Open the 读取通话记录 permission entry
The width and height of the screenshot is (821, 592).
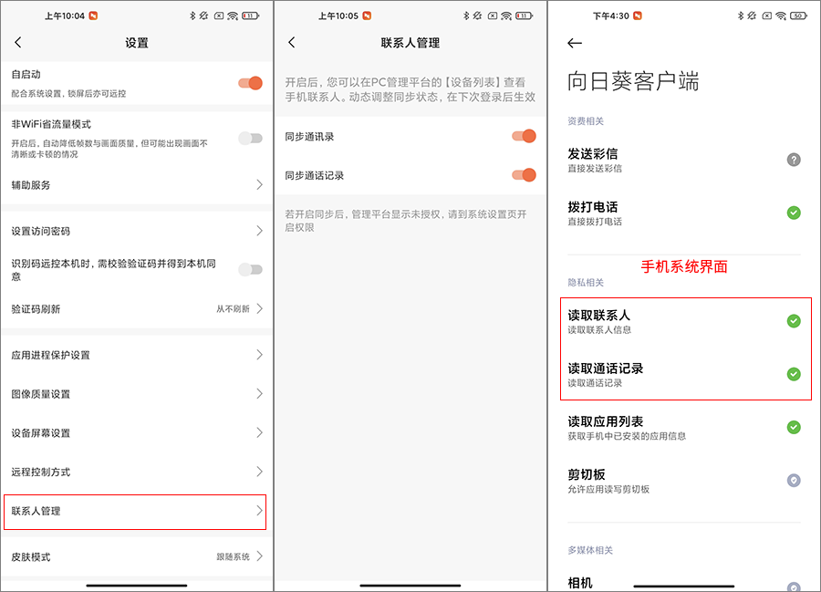point(684,374)
